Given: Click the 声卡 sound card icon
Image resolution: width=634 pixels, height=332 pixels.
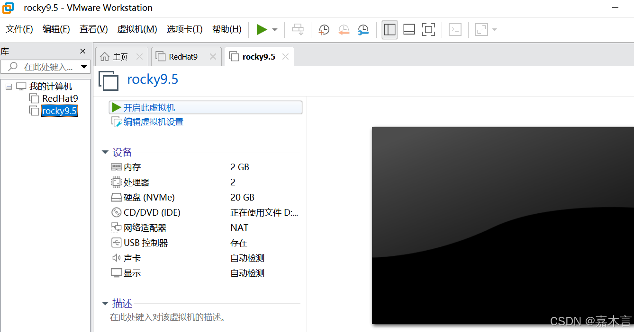Looking at the screenshot, I should pyautogui.click(x=116, y=258).
